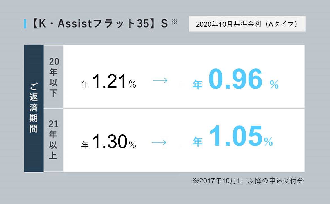This screenshot has height=204, width=330.
Task: Click the arrow in the 21年以上 row
Action: click(x=159, y=143)
